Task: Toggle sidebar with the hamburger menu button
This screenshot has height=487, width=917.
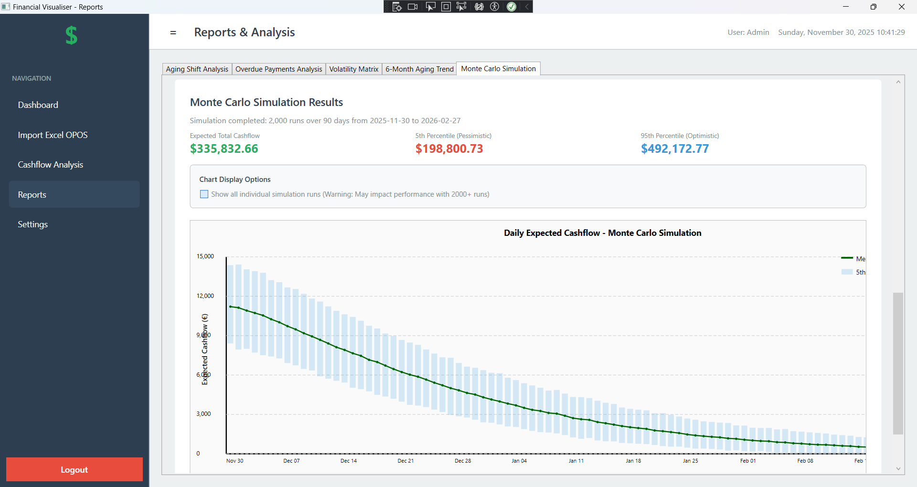Action: (x=173, y=32)
